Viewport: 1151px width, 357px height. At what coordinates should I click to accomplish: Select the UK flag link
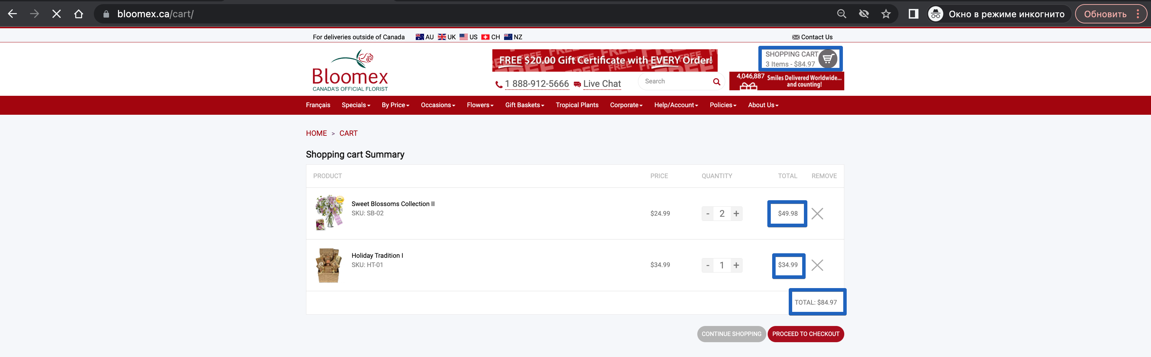(446, 37)
